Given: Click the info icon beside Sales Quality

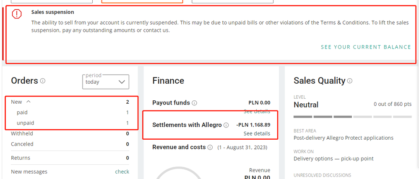Looking at the screenshot, I should click(349, 81).
